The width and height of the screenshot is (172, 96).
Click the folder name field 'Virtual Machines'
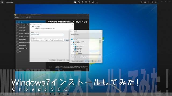click(90, 57)
